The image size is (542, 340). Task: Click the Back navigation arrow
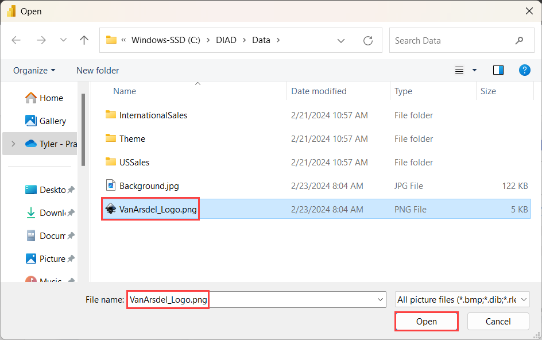click(x=16, y=40)
